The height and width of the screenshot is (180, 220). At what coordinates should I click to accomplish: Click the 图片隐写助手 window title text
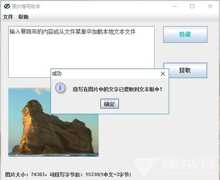[x=26, y=7]
